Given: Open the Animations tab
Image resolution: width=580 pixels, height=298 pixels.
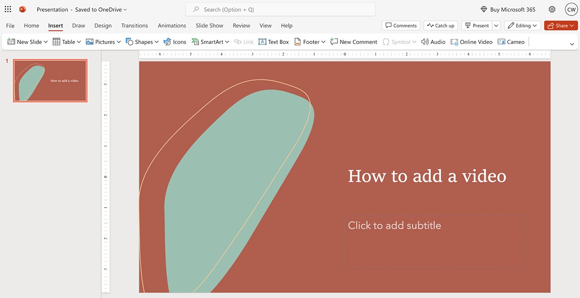Looking at the screenshot, I should (172, 26).
